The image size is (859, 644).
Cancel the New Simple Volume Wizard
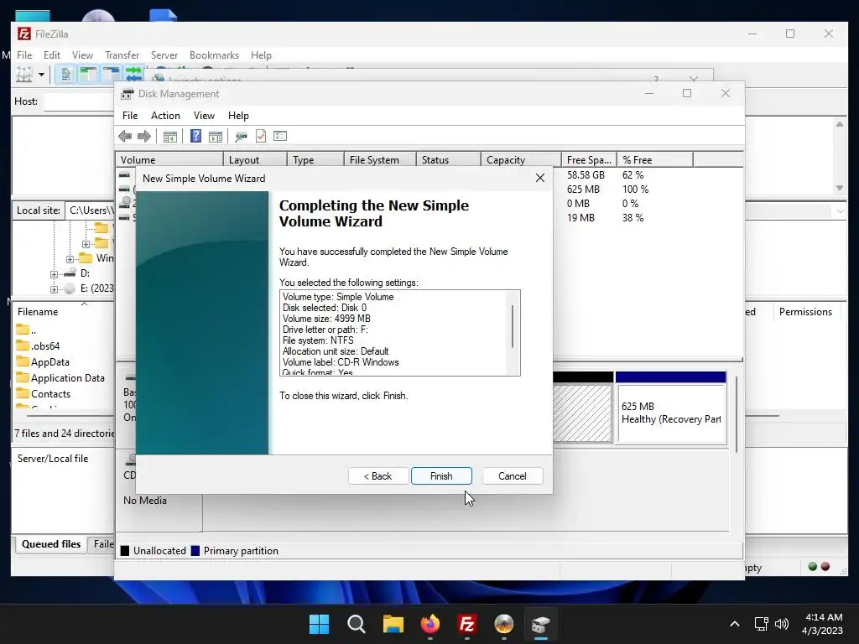pos(513,476)
